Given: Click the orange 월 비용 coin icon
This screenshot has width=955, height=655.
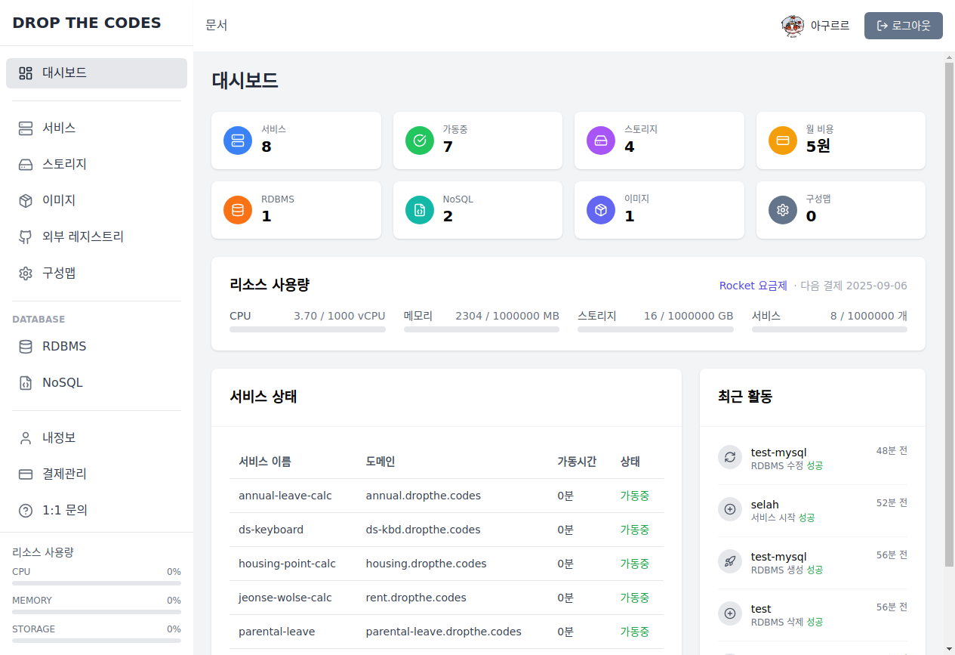Looking at the screenshot, I should pos(782,140).
